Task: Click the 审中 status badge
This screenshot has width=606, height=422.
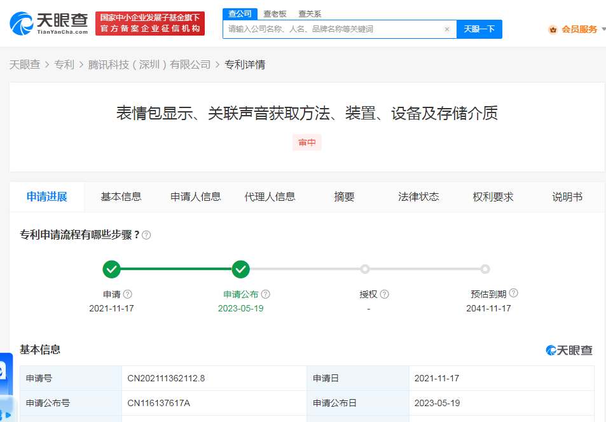Action: tap(307, 142)
